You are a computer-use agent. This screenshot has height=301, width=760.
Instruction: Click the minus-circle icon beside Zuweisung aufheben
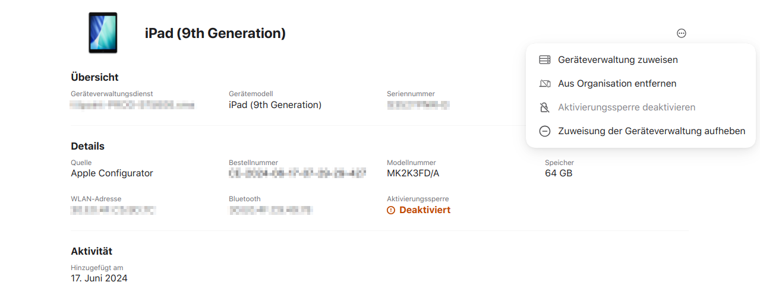[544, 131]
